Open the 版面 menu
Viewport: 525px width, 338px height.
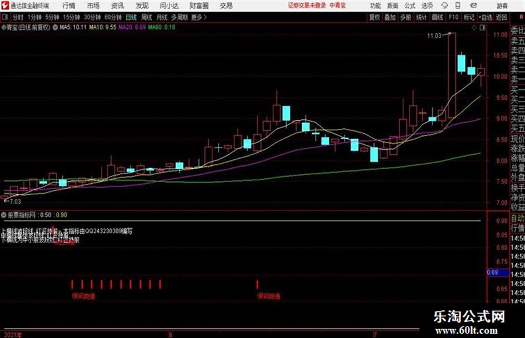[x=392, y=6]
